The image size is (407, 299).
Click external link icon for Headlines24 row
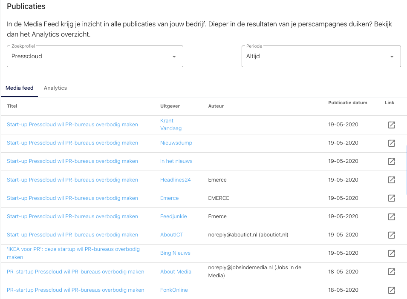(391, 180)
